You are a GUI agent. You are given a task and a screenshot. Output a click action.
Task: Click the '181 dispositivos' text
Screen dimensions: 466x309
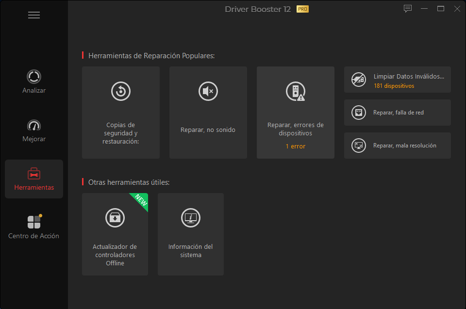(394, 86)
